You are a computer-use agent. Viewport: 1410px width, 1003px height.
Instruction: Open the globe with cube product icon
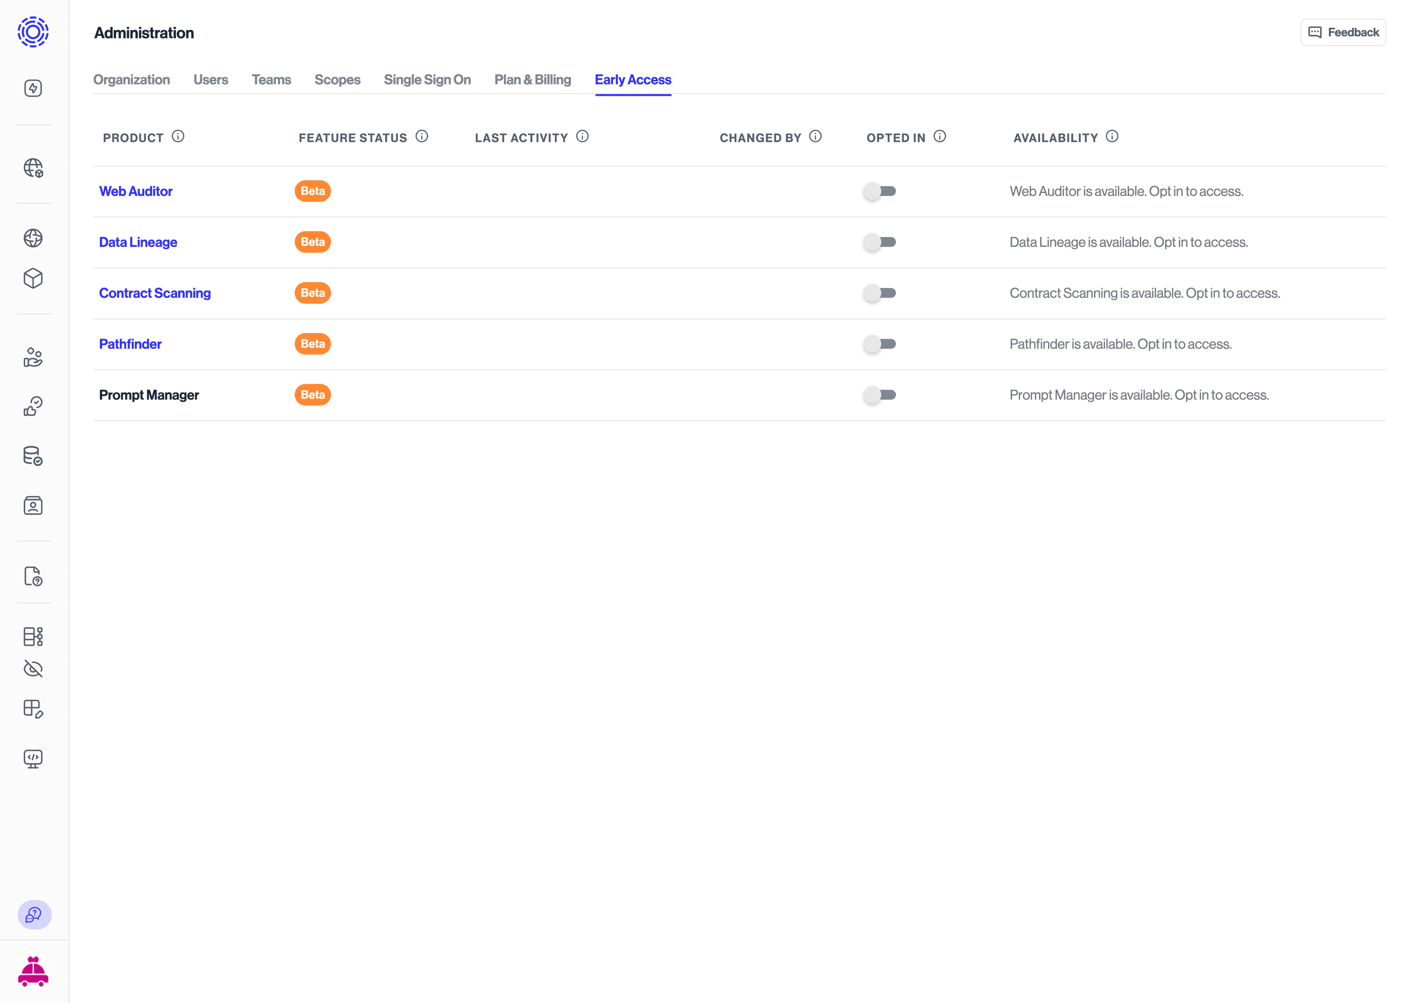click(33, 168)
